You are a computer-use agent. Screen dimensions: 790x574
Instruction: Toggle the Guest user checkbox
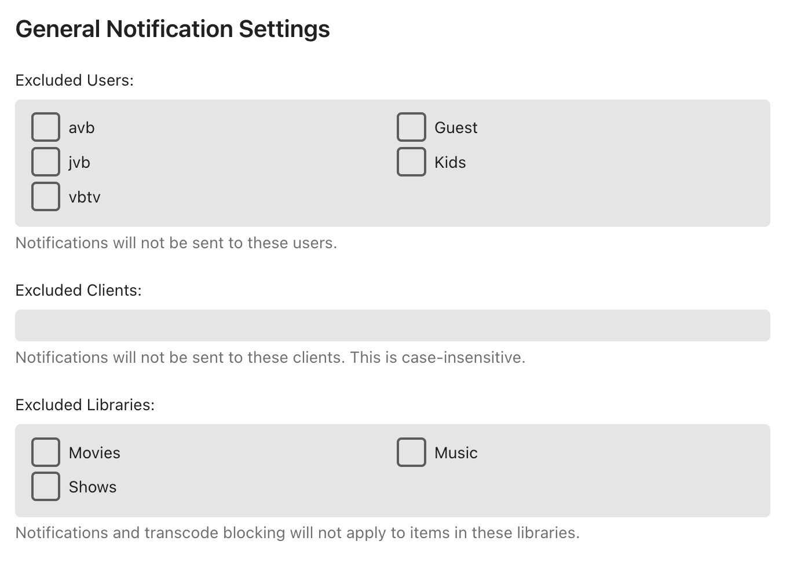[411, 127]
